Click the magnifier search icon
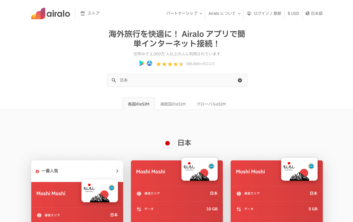 point(114,80)
